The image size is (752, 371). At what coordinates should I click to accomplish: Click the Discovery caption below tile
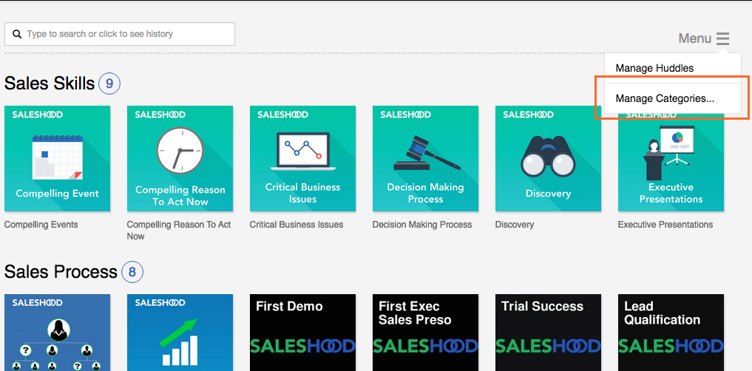click(x=515, y=225)
